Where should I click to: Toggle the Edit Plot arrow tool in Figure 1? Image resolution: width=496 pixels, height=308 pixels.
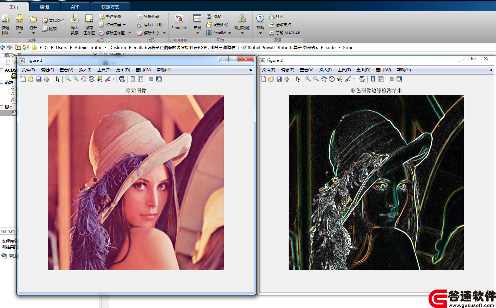[58, 79]
